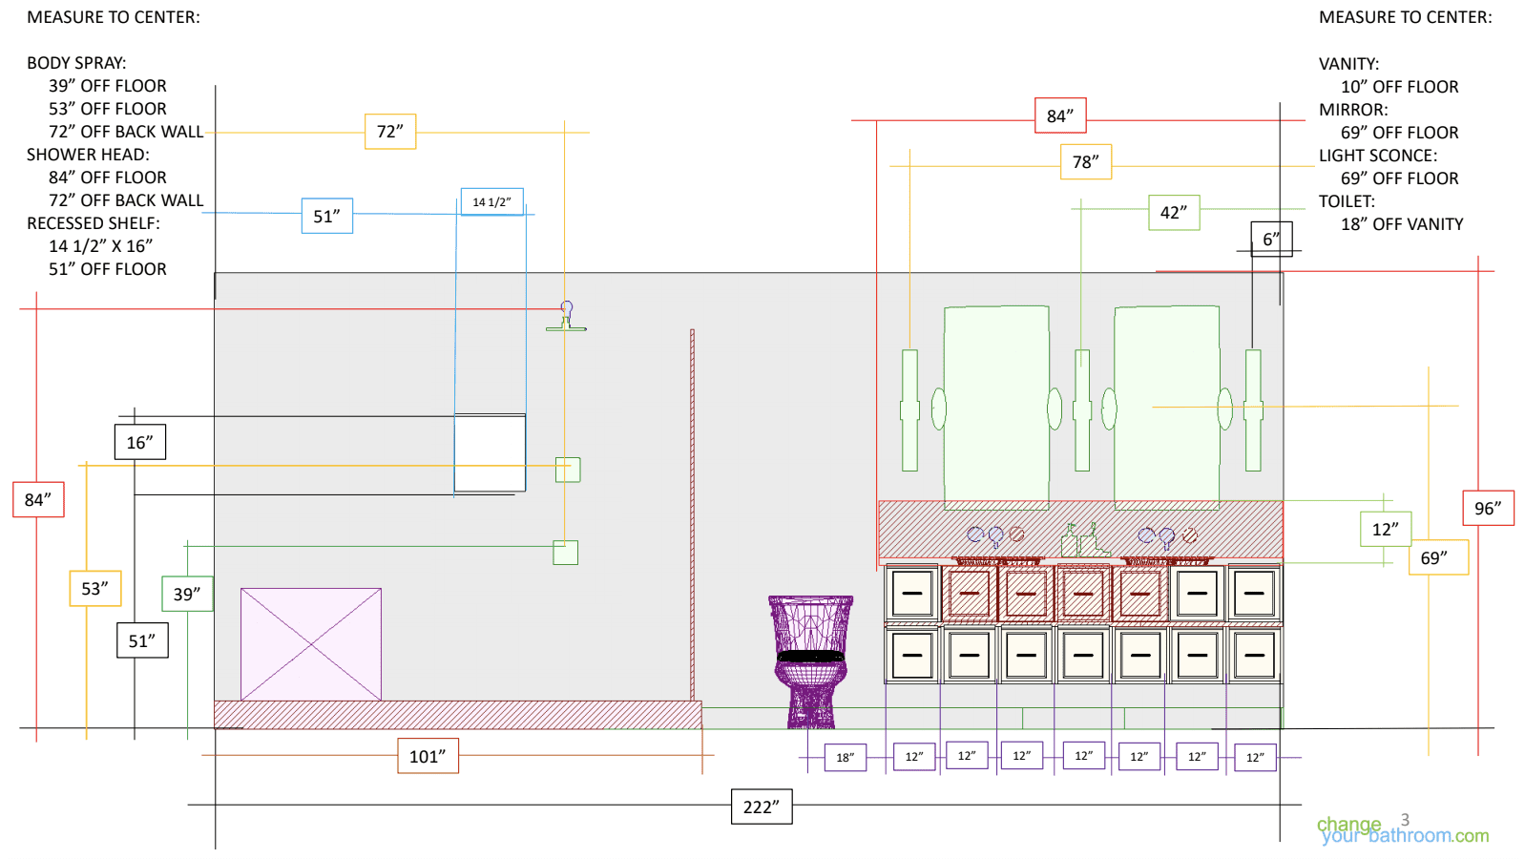1525x859 pixels.
Task: Click the LIGHT SCONCE: heading
Action: pyautogui.click(x=1378, y=156)
